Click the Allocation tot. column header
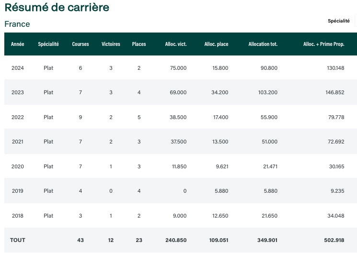 tap(263, 44)
